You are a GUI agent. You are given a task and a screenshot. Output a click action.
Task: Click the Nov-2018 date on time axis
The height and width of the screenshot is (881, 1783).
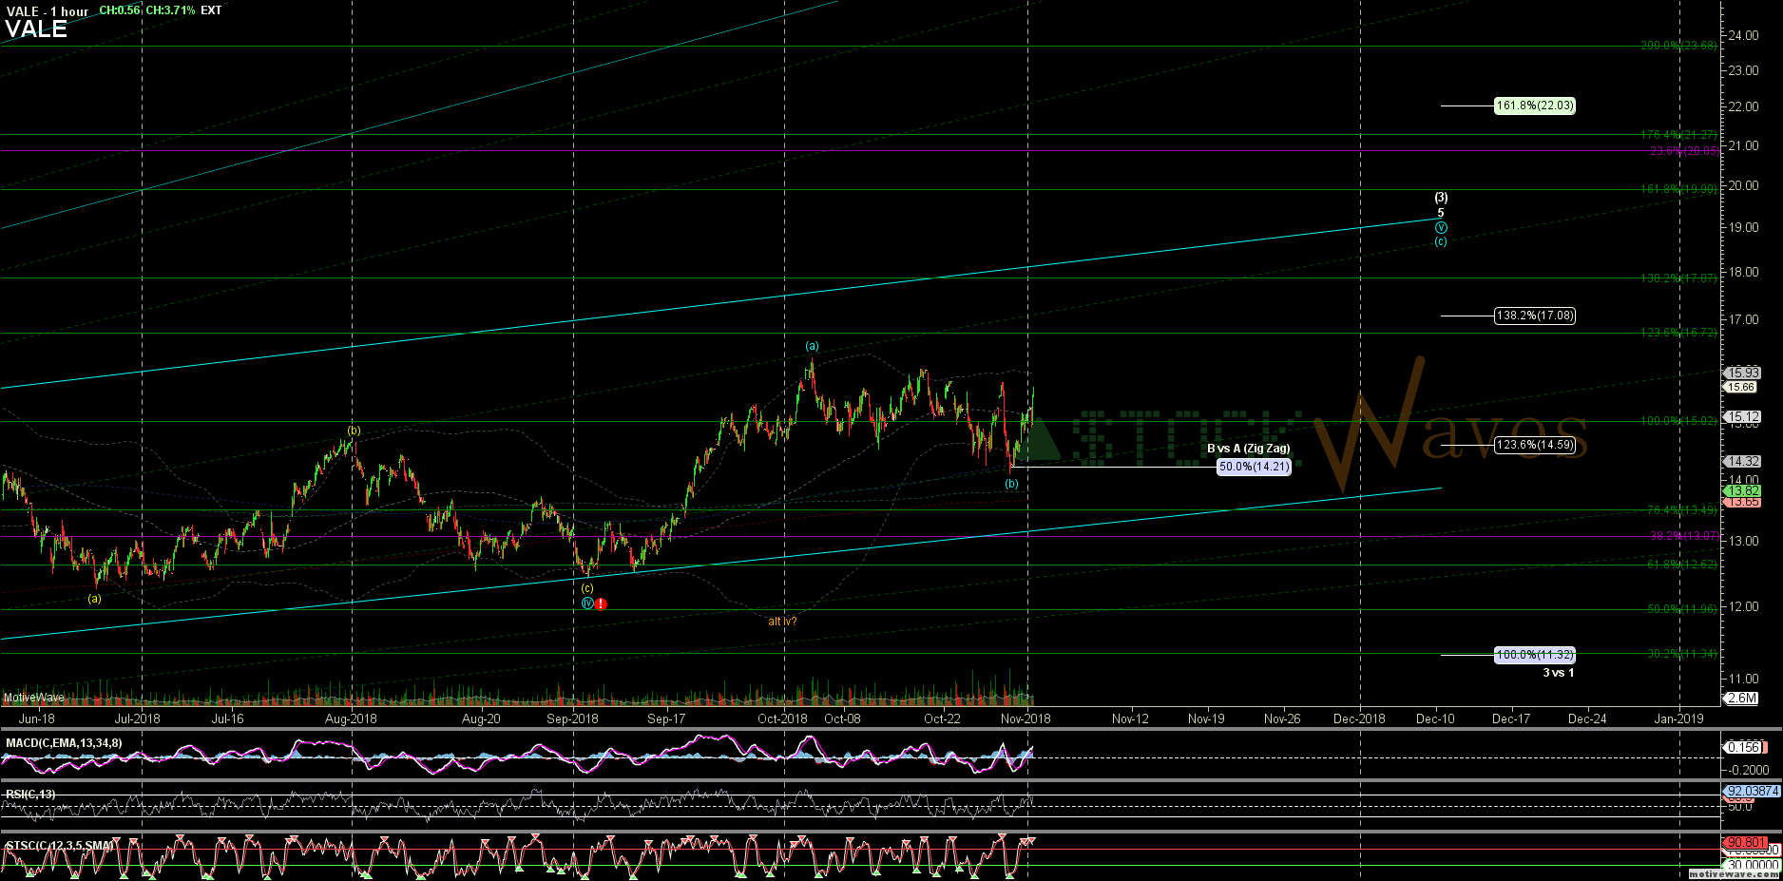(x=1026, y=718)
